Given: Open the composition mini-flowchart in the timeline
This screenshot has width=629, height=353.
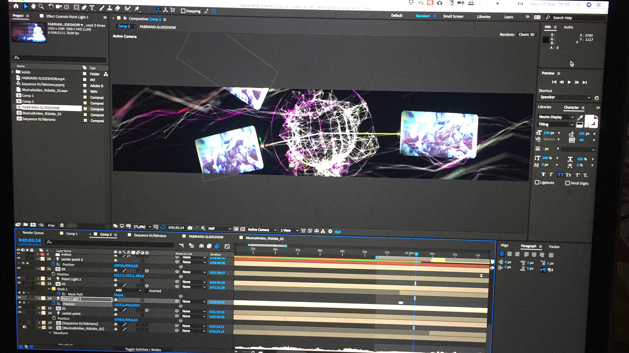Looking at the screenshot, I should (x=181, y=245).
